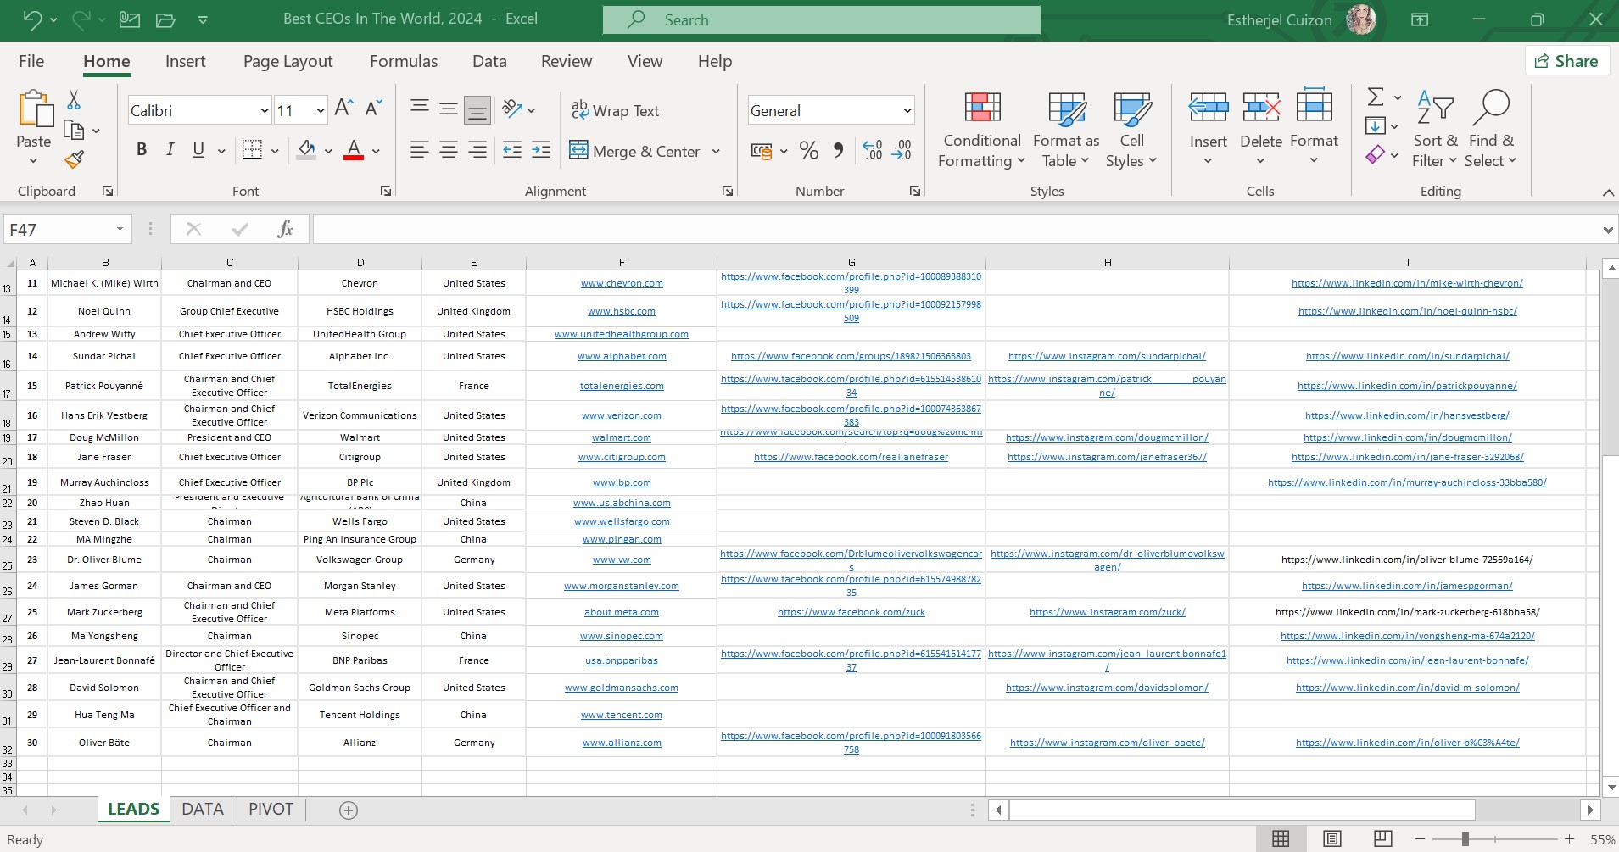Viewport: 1619px width, 852px height.
Task: Open the www.chevron.com link
Action: (622, 283)
